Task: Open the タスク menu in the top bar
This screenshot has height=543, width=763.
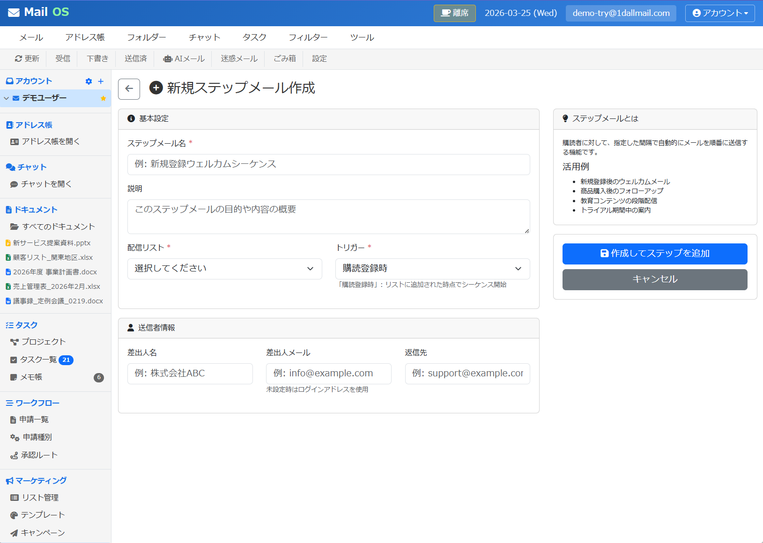Action: 254,37
